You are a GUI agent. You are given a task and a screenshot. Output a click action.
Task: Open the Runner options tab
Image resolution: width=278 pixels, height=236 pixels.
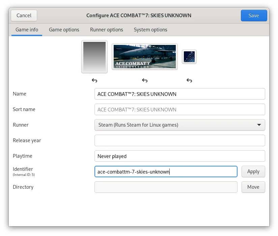click(106, 30)
